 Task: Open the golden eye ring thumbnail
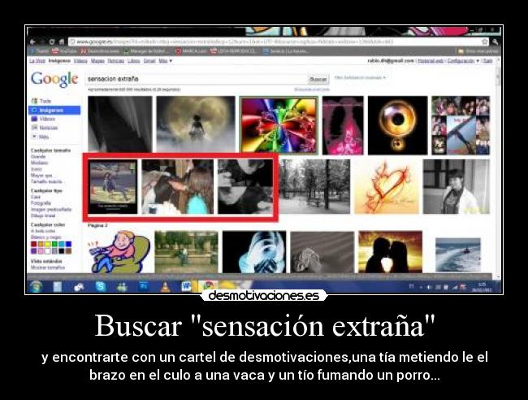pos(398,125)
